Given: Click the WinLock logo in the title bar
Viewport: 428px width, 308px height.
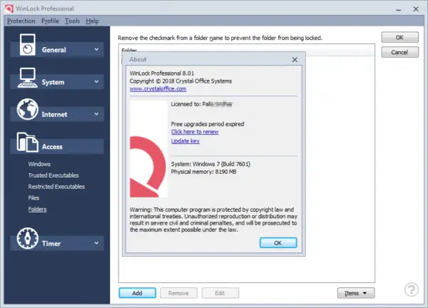Looking at the screenshot, I should [x=9, y=9].
